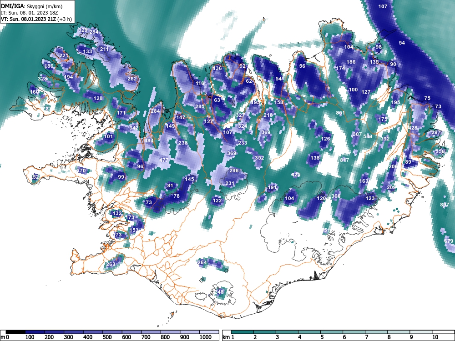455x341 pixels.
Task: Click the visibility value 135
Action: click(x=374, y=62)
